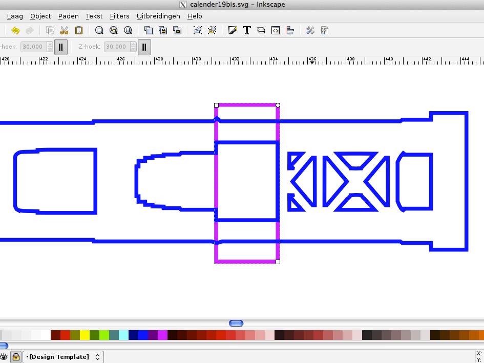Image resolution: width=484 pixels, height=363 pixels.
Task: Zoom to fit drawing icon
Action: (x=114, y=30)
